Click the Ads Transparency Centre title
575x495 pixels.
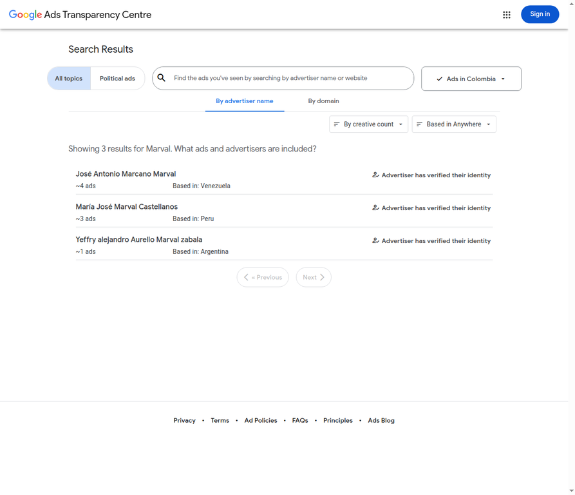point(97,15)
